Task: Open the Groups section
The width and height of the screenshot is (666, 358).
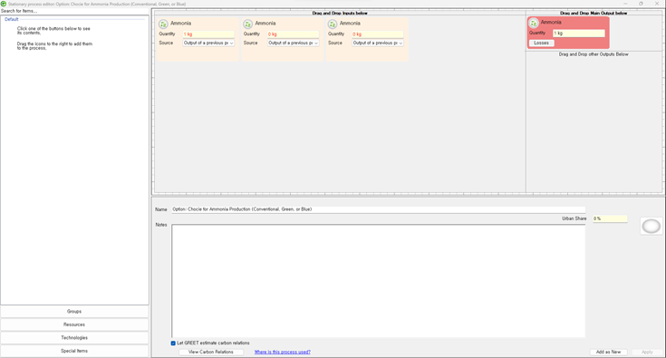Action: coord(74,311)
